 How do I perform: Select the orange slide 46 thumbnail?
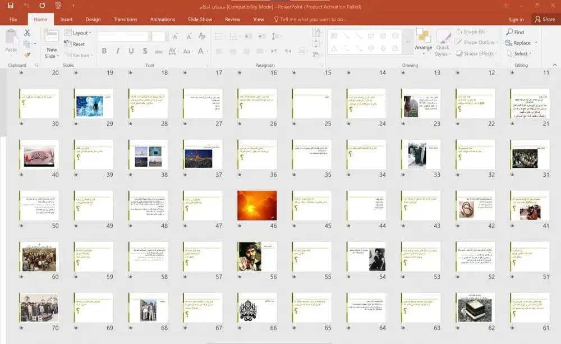pyautogui.click(x=257, y=205)
